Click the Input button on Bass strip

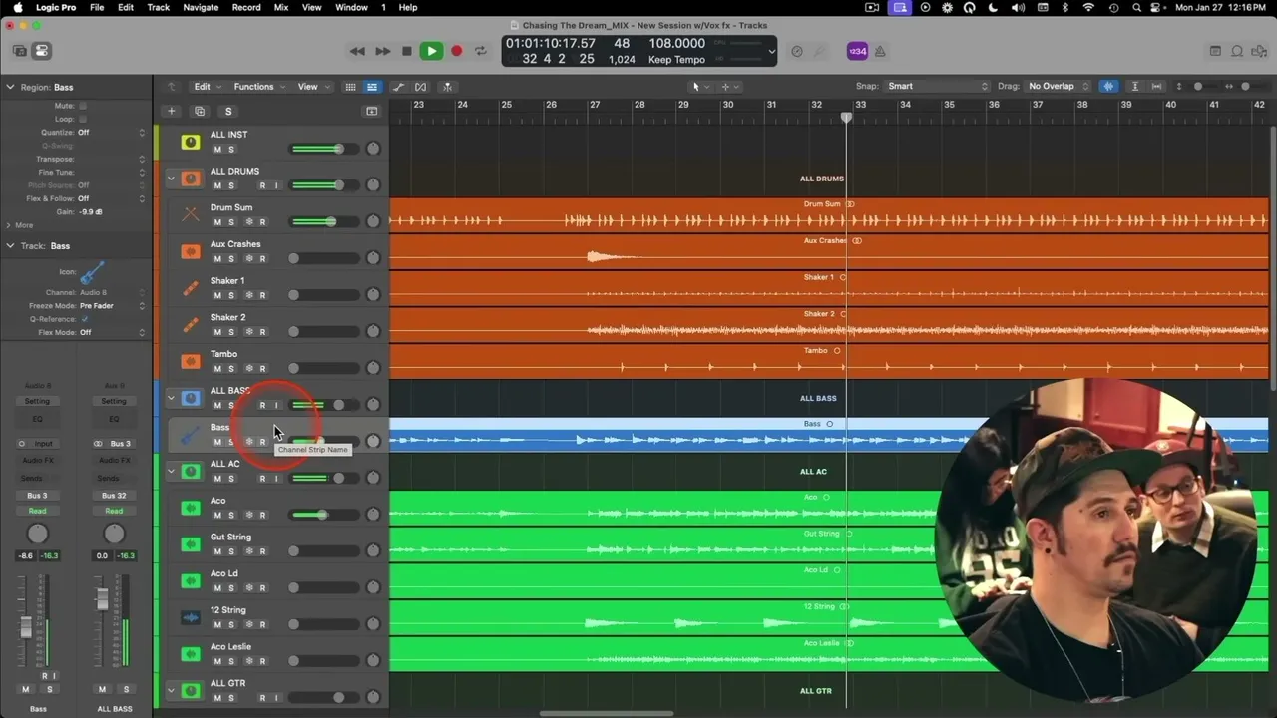37,443
